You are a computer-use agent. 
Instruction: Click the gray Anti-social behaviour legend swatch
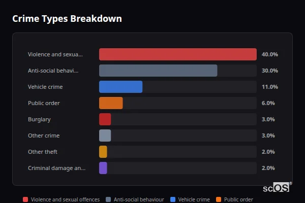(108, 199)
